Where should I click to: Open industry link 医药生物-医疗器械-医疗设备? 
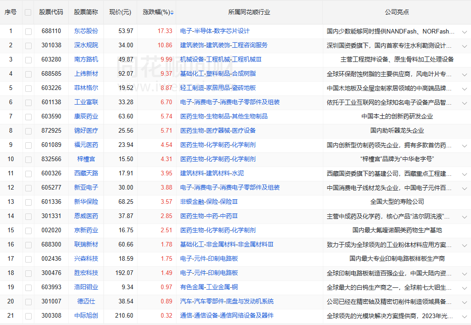click(218, 130)
